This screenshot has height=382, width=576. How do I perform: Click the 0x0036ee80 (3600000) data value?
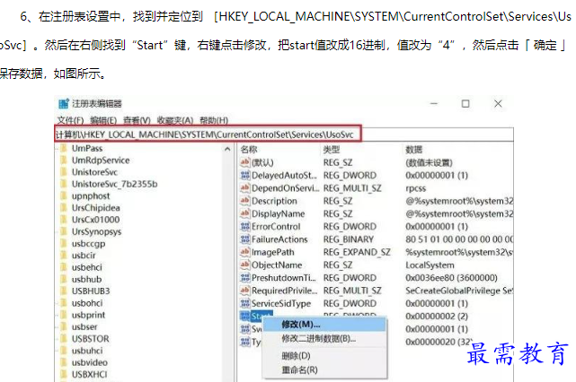point(451,278)
